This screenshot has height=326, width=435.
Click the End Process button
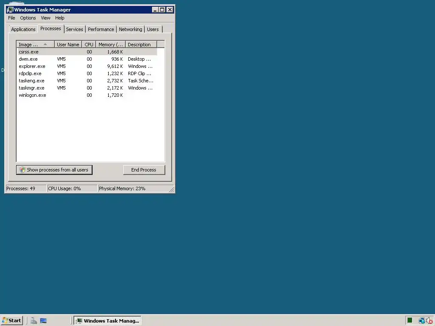[x=144, y=170]
